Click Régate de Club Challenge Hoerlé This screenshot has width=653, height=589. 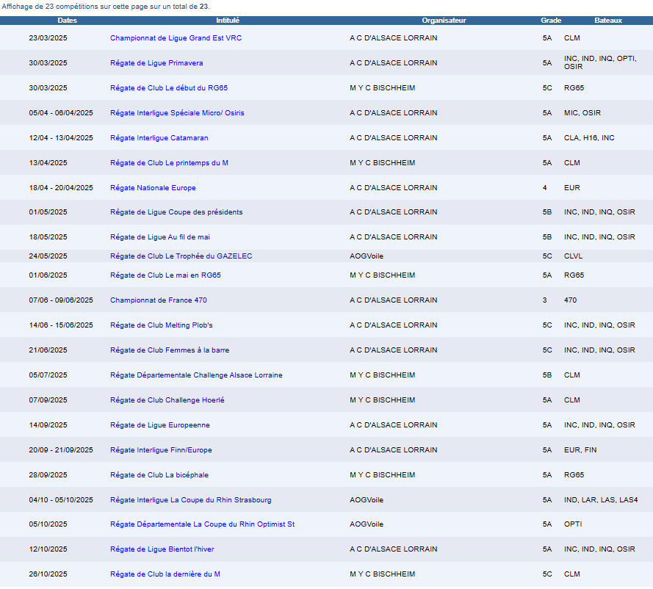pyautogui.click(x=167, y=400)
